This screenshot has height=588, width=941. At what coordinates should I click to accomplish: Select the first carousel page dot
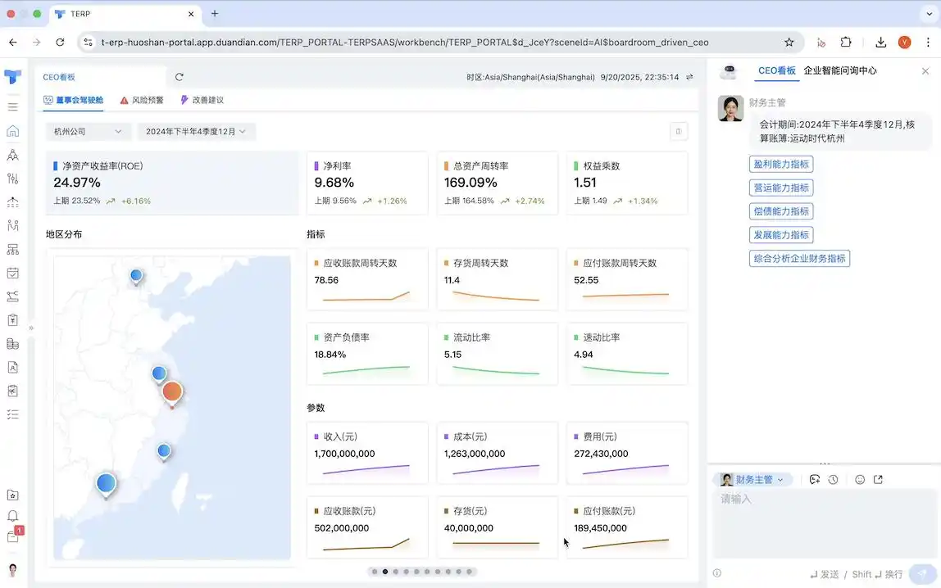click(375, 572)
